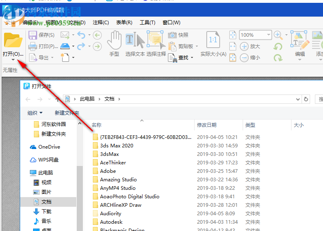Click the Zoom In plus icon labeled 放大
The height and width of the screenshot is (231, 323).
[x=244, y=46]
